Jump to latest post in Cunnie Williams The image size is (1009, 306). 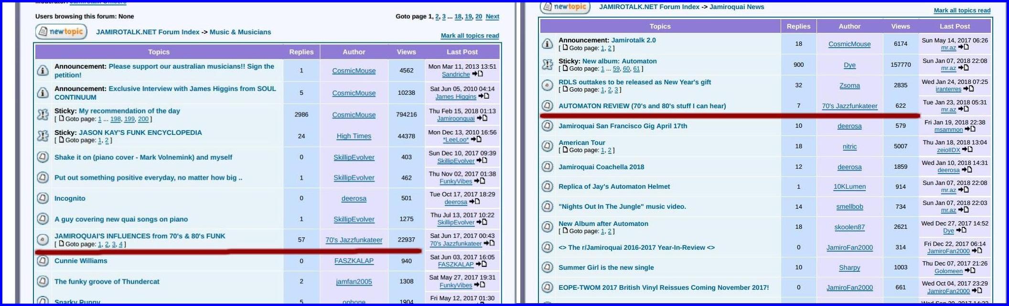[482, 264]
